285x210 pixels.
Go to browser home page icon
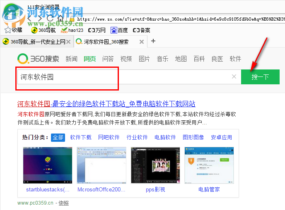[x=60, y=18]
